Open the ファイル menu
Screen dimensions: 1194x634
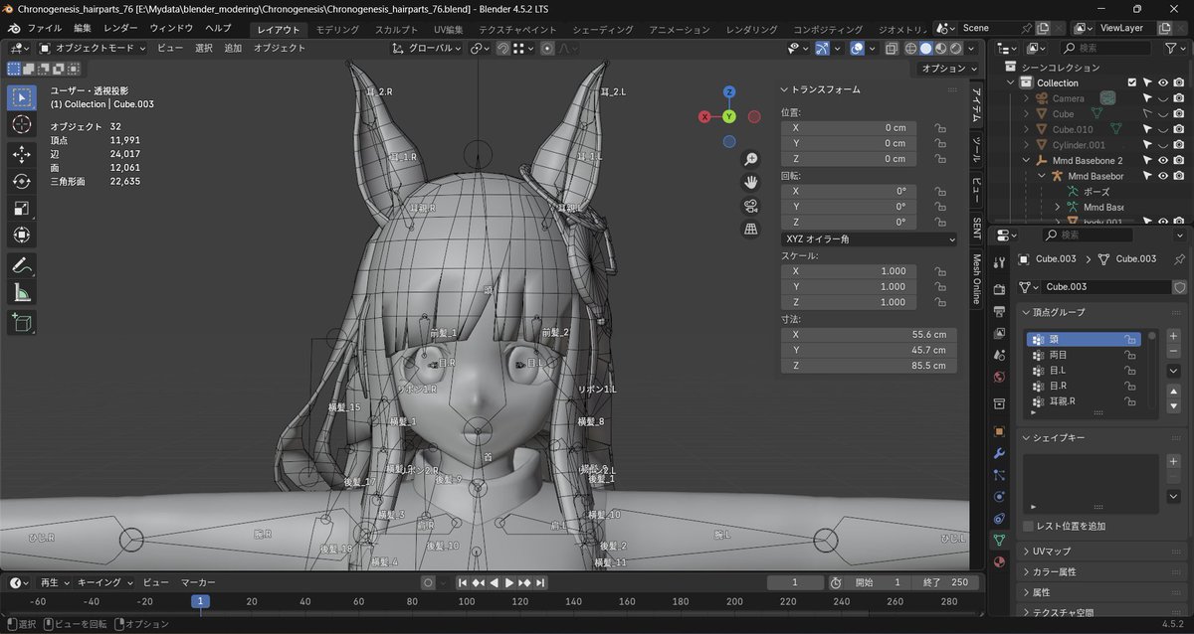point(43,28)
